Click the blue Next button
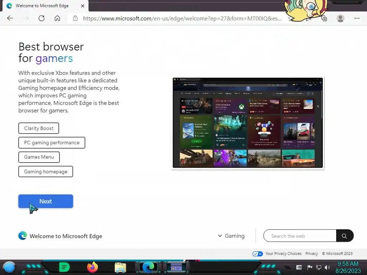367x275 pixels. pyautogui.click(x=46, y=201)
